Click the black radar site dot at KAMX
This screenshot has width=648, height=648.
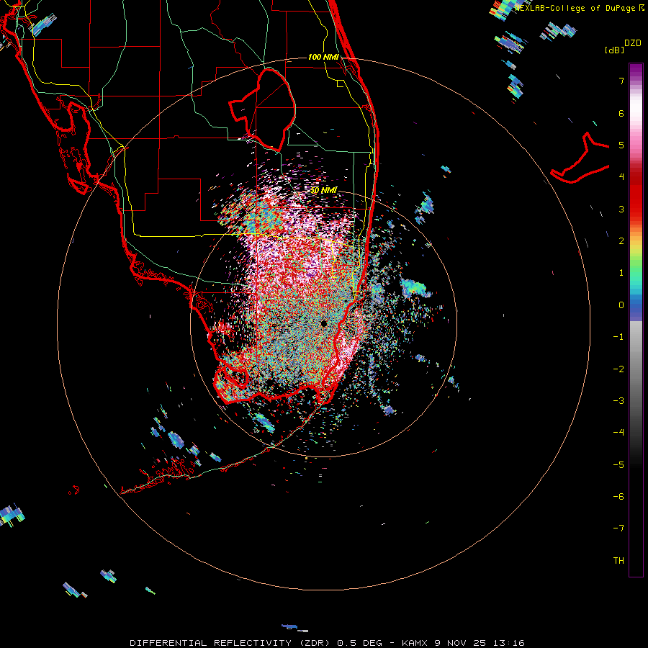[x=323, y=323]
